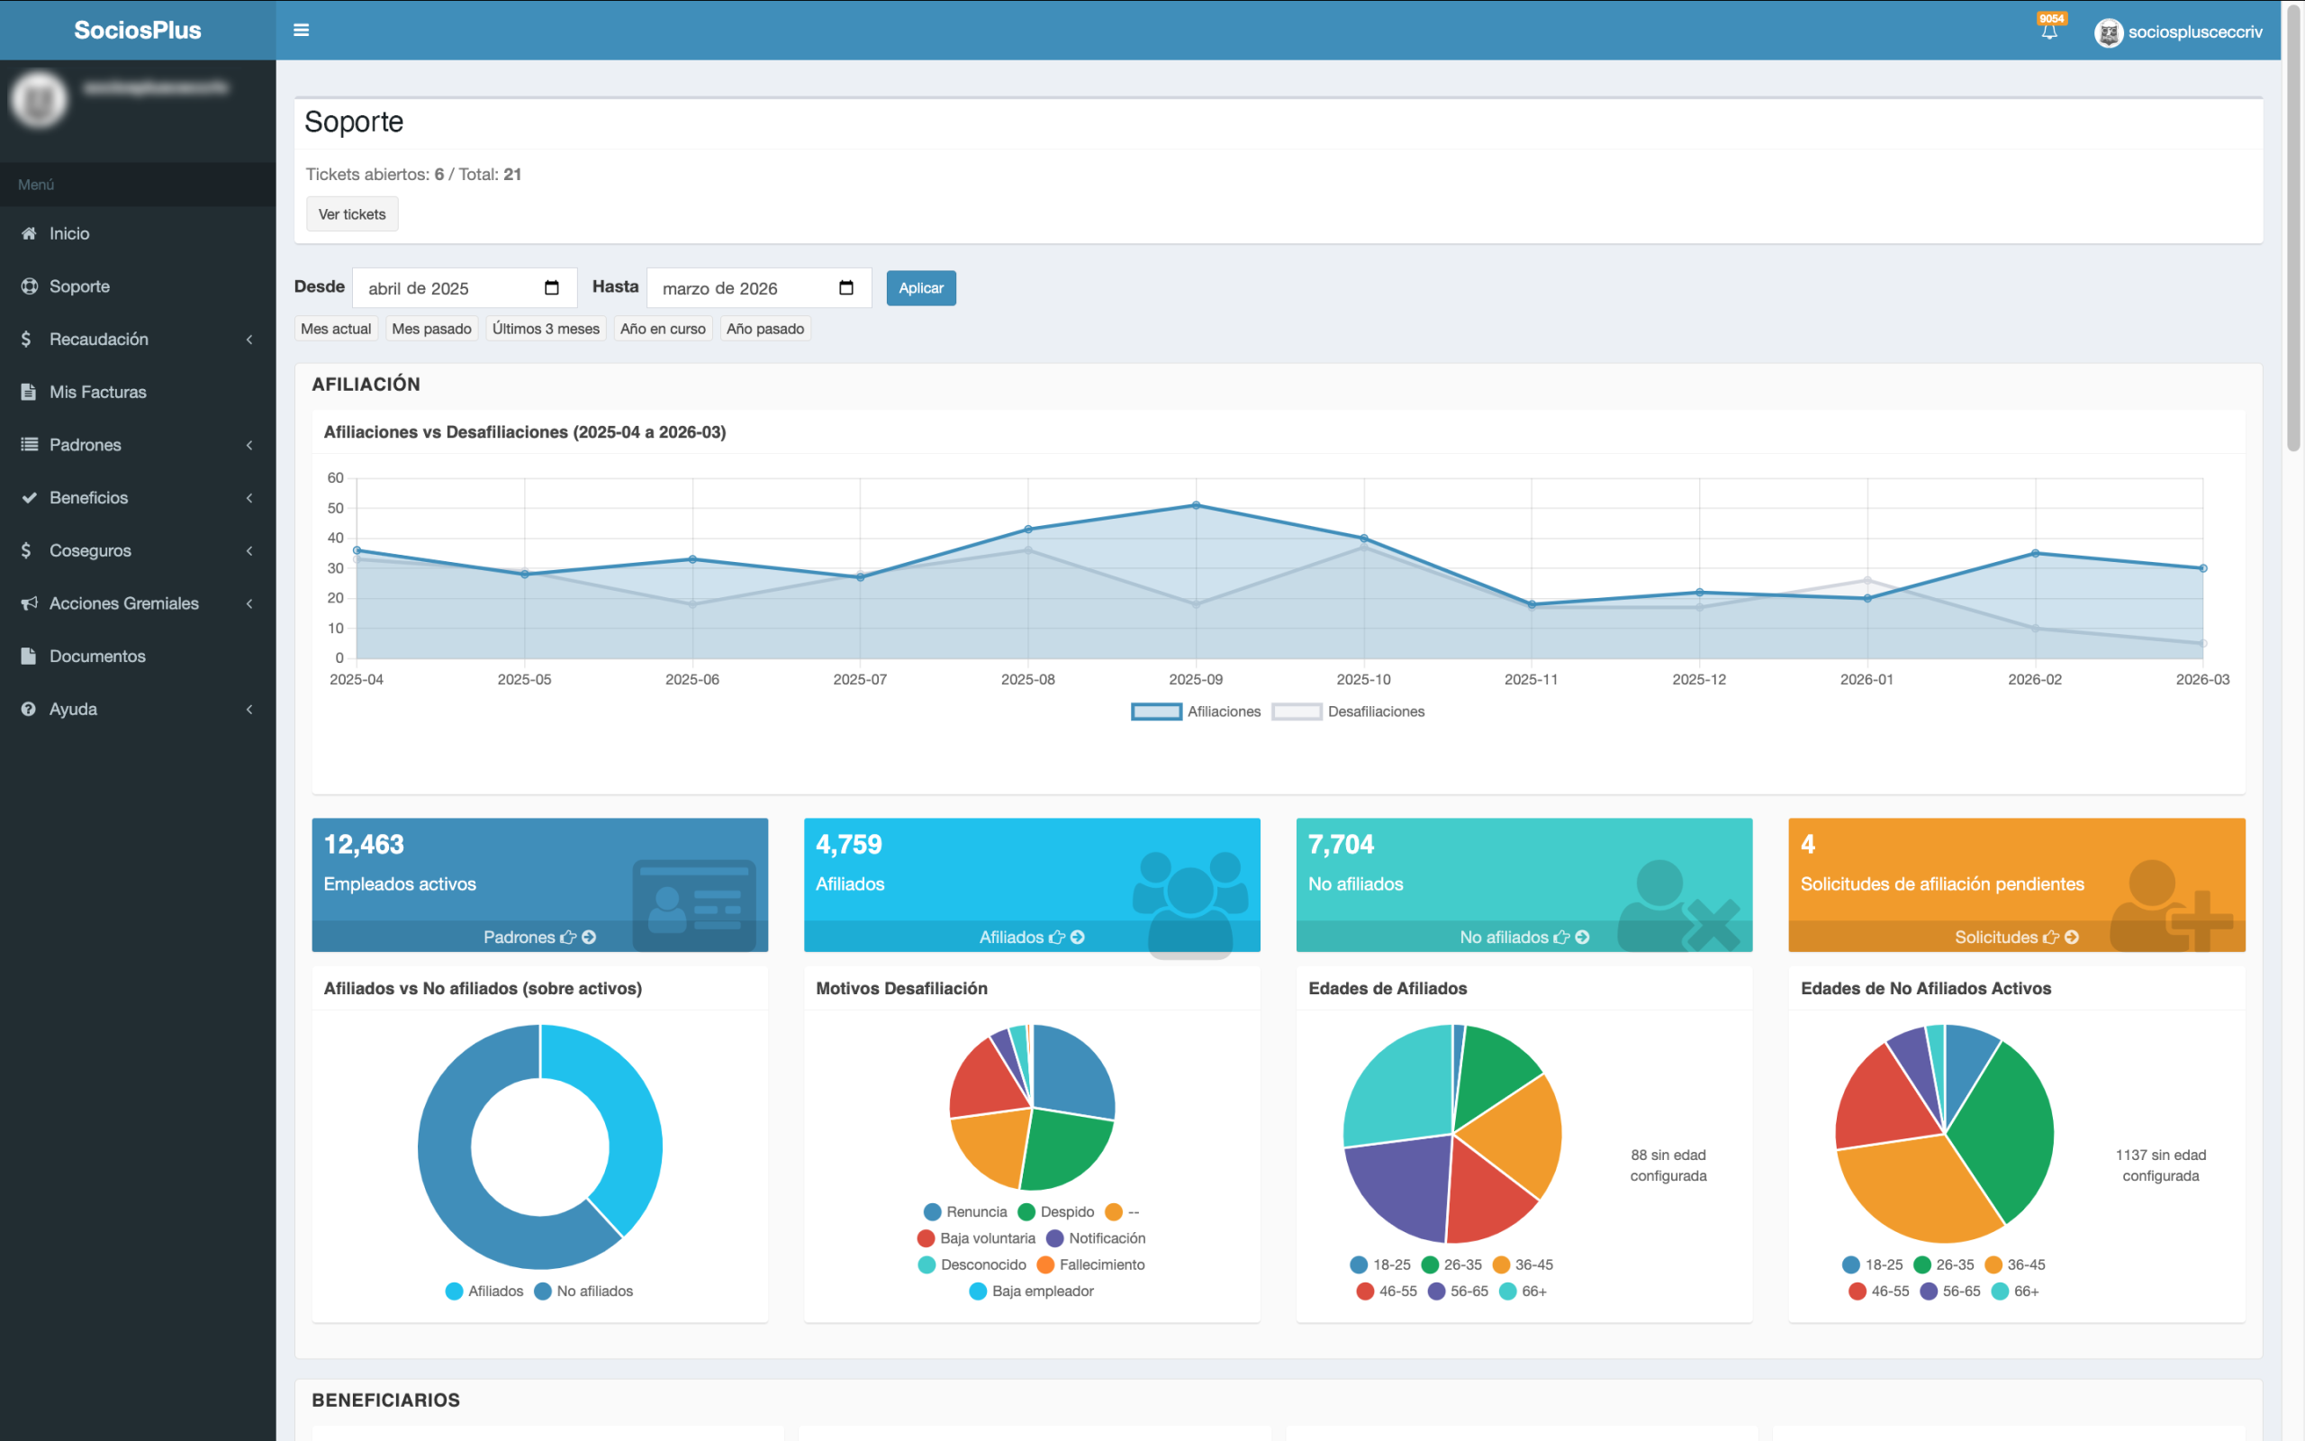Click the Ver tickets button
The width and height of the screenshot is (2305, 1441).
(x=351, y=214)
